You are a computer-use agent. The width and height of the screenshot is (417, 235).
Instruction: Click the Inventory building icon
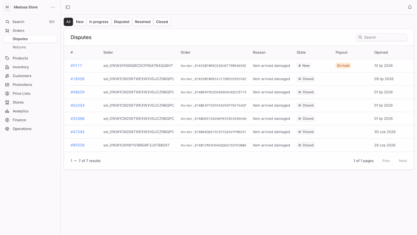pos(7,67)
